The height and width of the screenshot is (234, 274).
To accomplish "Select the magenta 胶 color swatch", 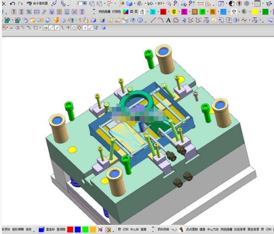I will (184, 12).
